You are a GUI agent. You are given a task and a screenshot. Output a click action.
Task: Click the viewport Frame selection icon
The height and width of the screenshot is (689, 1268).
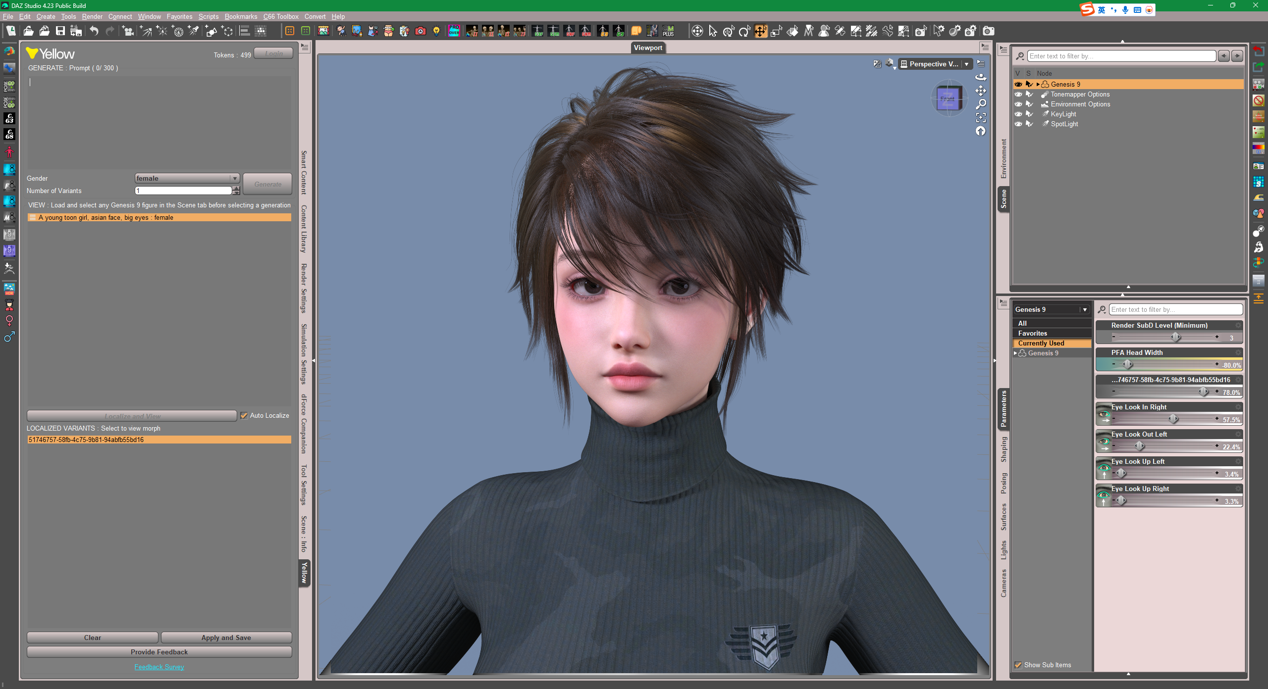tap(981, 117)
